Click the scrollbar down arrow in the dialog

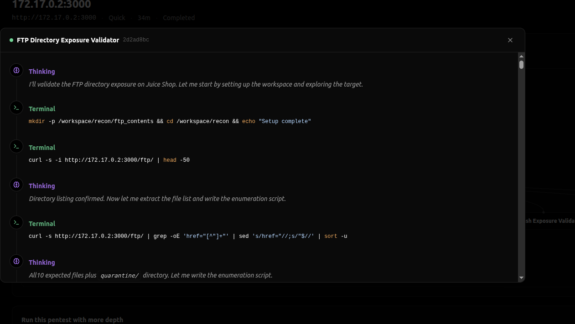[x=521, y=278]
